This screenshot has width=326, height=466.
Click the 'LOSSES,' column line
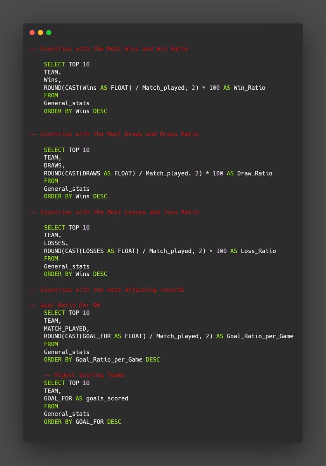tap(56, 243)
